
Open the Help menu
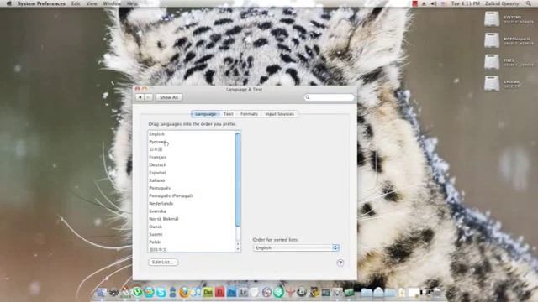pyautogui.click(x=132, y=3)
